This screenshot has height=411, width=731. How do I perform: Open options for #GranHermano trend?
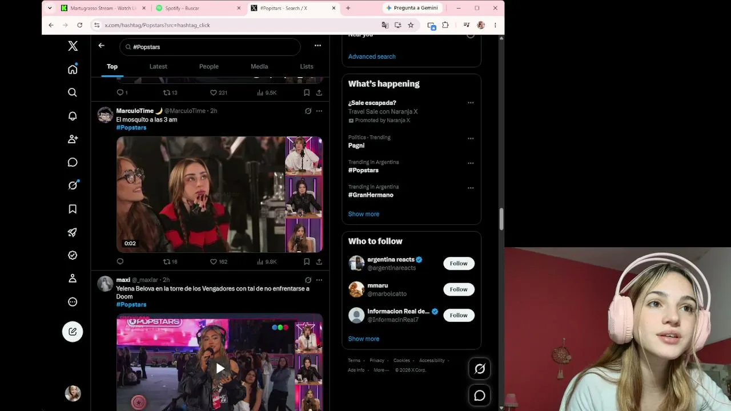tap(471, 188)
